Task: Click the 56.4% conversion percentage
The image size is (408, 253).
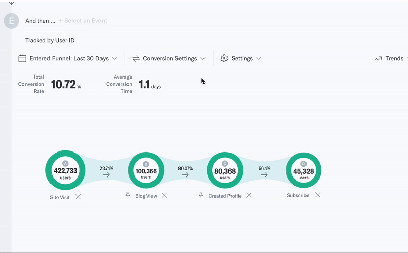Action: 264,168
